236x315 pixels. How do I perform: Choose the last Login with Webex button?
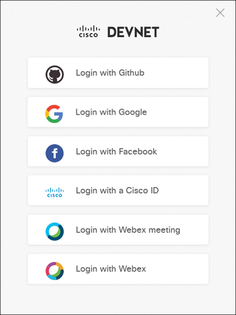(118, 269)
